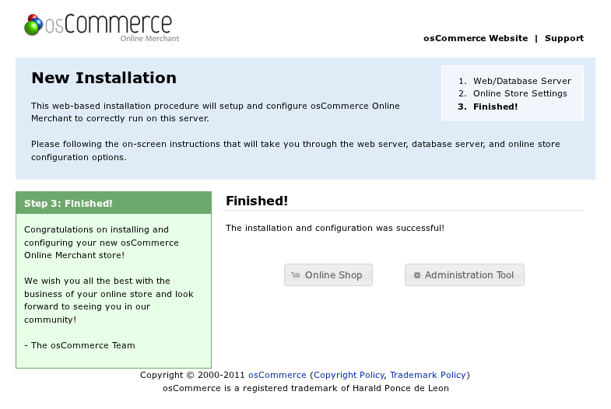611x409 pixels.
Task: Open the Trademark Policy link
Action: (x=427, y=375)
